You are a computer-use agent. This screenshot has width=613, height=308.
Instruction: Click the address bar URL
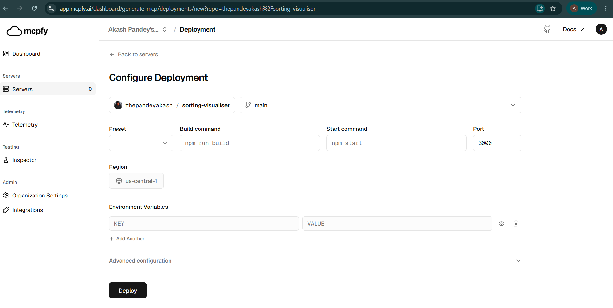coord(187,9)
